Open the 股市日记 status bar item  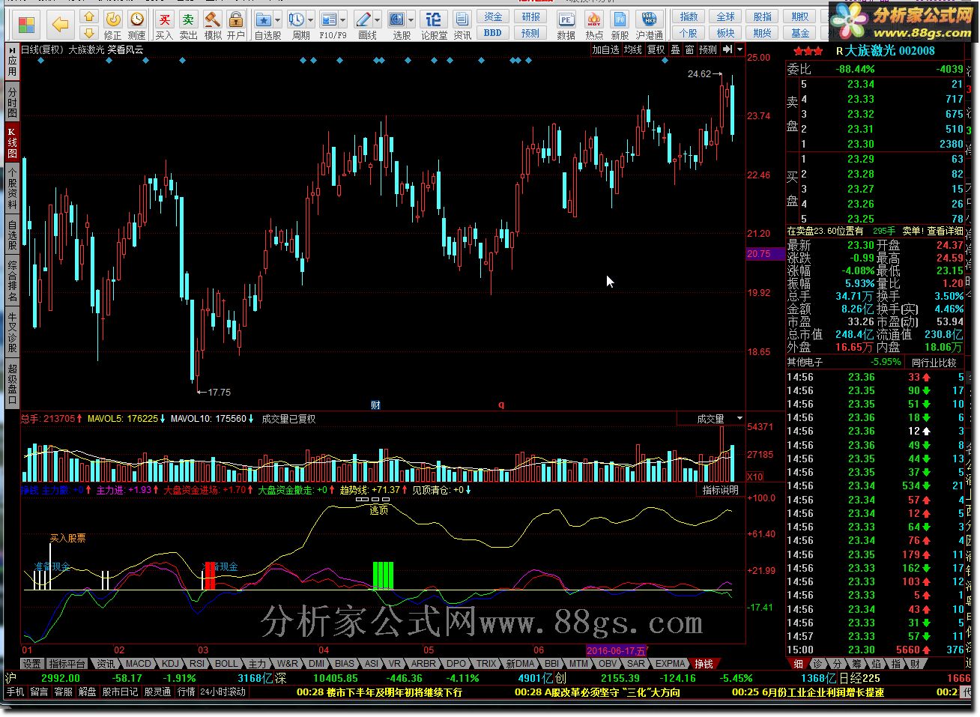tap(121, 692)
